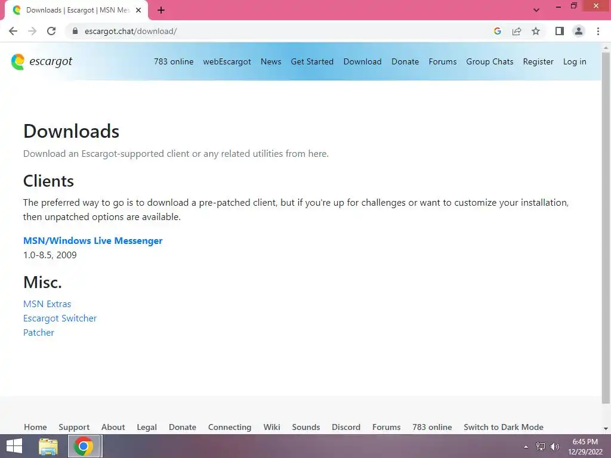Viewport: 611px width, 458px height.
Task: Click Wiki in the footer
Action: [x=271, y=427]
